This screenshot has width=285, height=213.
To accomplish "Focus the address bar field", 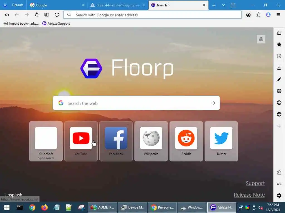I will coord(152,15).
